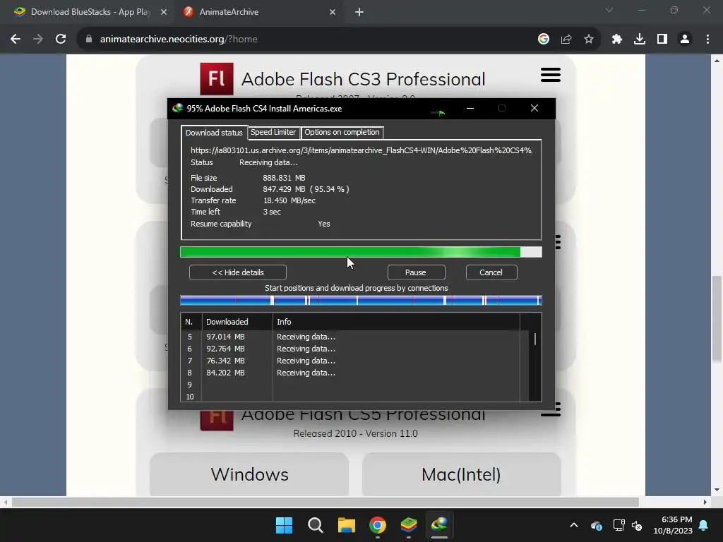723x542 pixels.
Task: Click the Adobe Flash CS3 Fl logo
Action: tap(217, 79)
